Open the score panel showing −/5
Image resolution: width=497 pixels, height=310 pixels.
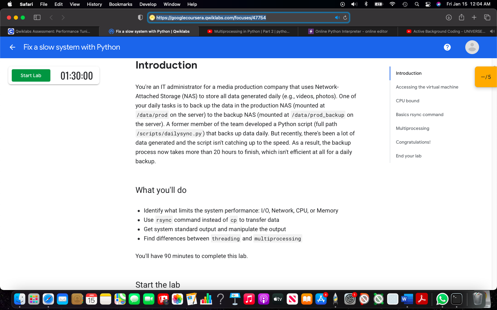click(x=487, y=77)
